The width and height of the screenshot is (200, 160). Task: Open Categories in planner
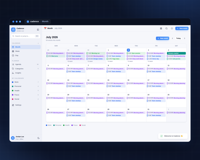click(26, 69)
